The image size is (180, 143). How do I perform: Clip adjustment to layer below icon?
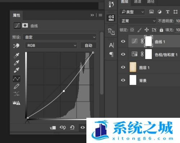tap(53, 128)
